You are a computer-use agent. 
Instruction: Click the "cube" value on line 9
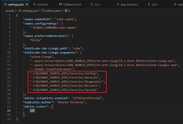[77, 48]
